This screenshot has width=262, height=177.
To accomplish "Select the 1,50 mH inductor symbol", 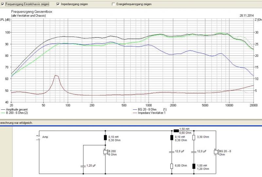I will click(x=176, y=131).
